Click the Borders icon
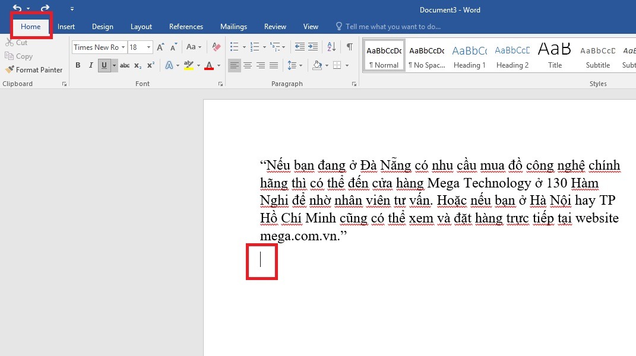636x356 pixels. click(337, 65)
